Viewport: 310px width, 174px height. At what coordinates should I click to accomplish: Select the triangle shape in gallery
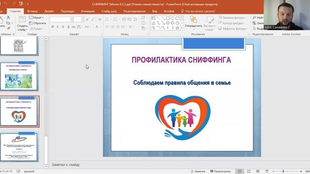tap(154, 23)
